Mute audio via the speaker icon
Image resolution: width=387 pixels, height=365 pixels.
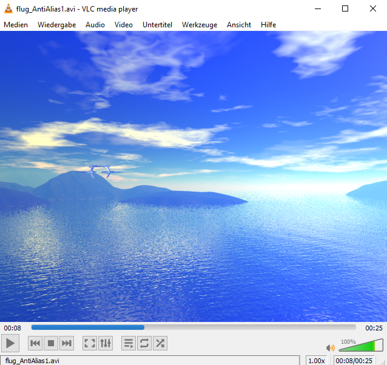coord(330,348)
